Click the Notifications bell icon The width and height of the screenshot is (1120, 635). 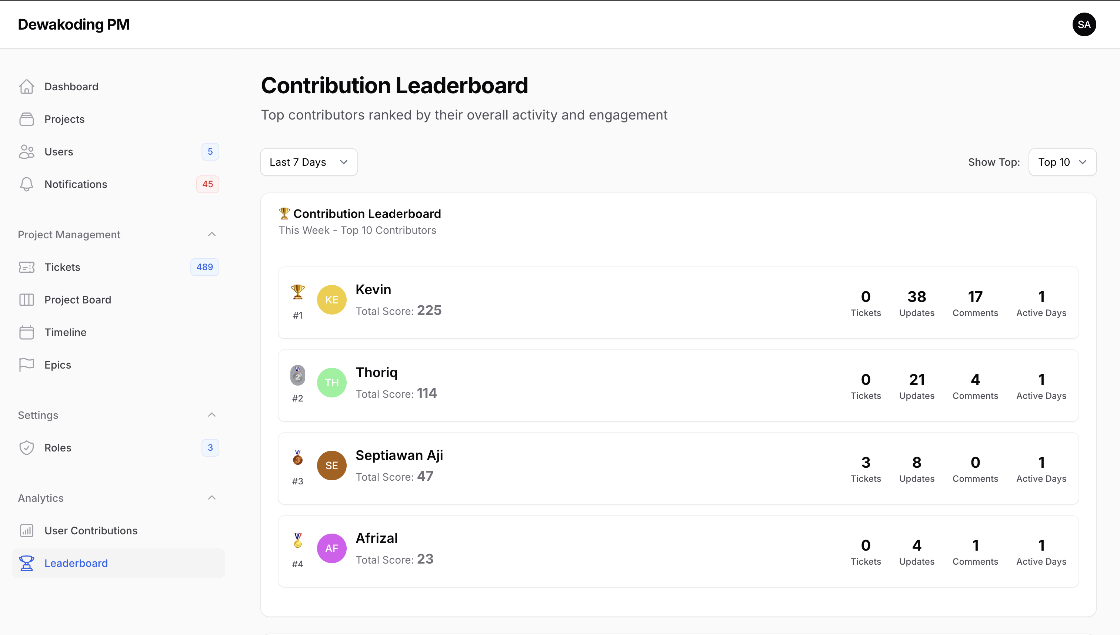[x=26, y=184]
